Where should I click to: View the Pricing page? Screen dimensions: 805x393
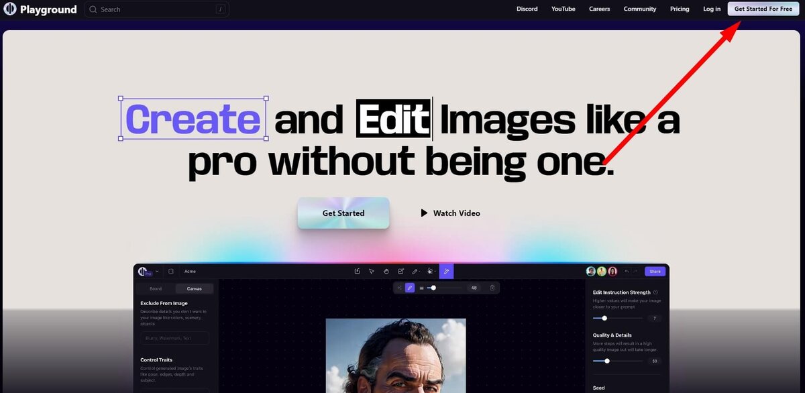click(679, 9)
